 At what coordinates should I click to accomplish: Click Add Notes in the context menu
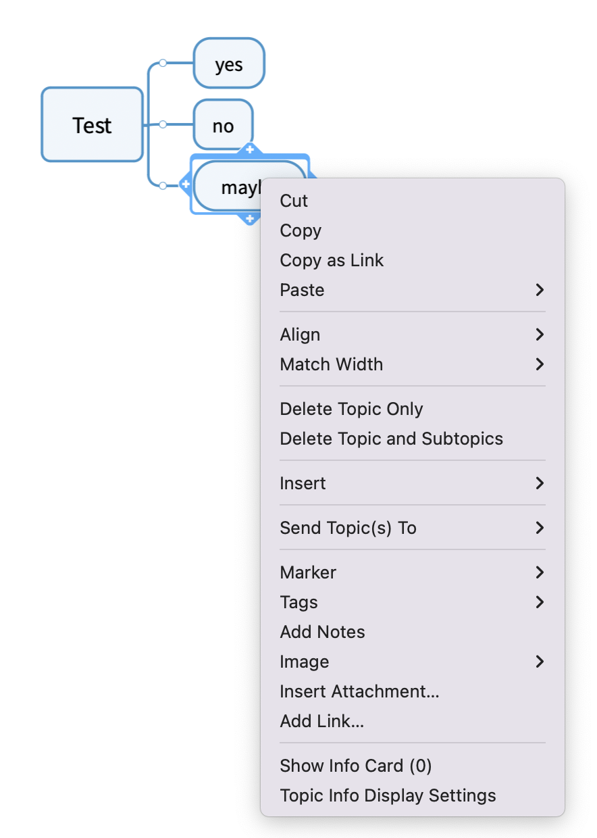pyautogui.click(x=322, y=632)
